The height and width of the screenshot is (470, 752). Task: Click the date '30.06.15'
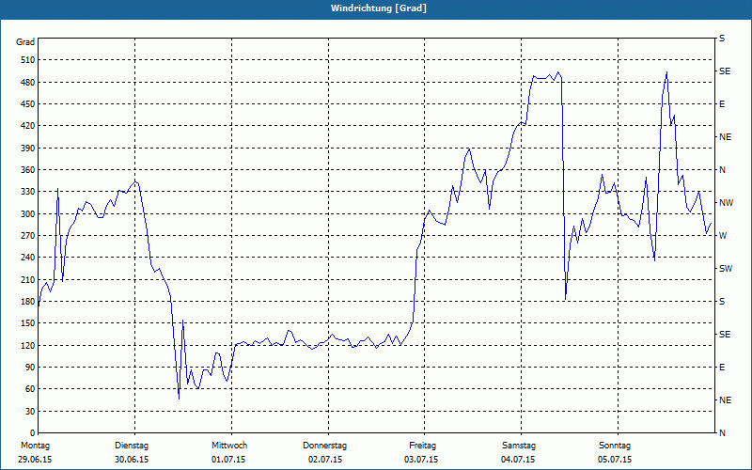coord(132,460)
